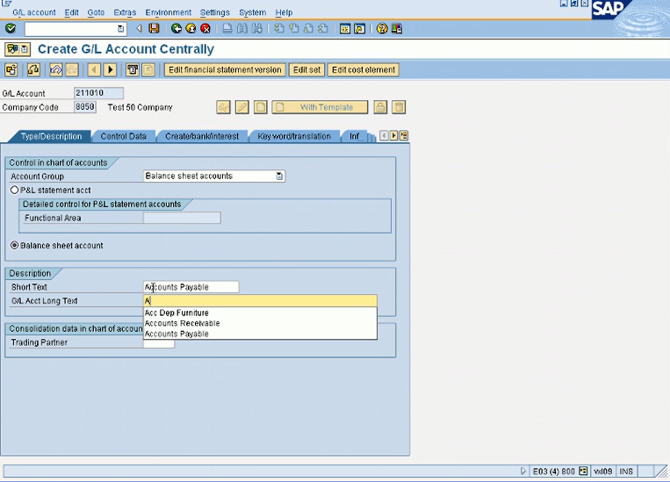This screenshot has width=670, height=482.
Task: Open the System menu
Action: (253, 12)
